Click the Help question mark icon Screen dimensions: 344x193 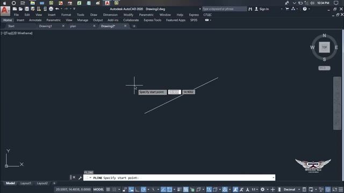coord(305,9)
